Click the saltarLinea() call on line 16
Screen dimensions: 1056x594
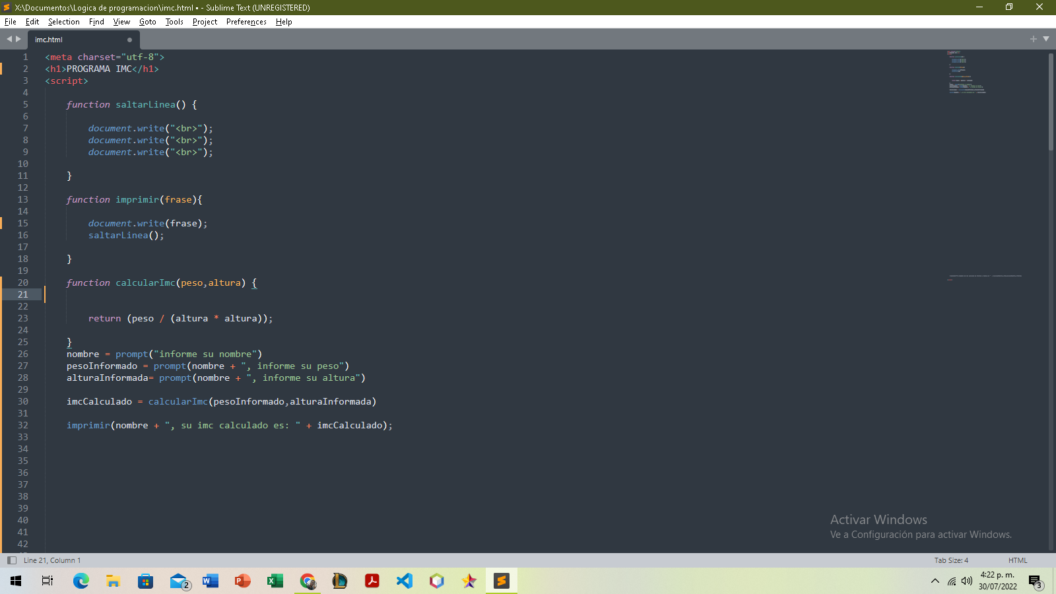coord(125,235)
